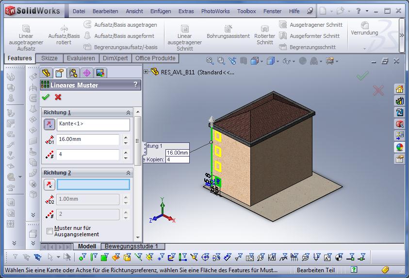Cancel pattern with red X in panel
The image size is (409, 278).
tap(58, 97)
